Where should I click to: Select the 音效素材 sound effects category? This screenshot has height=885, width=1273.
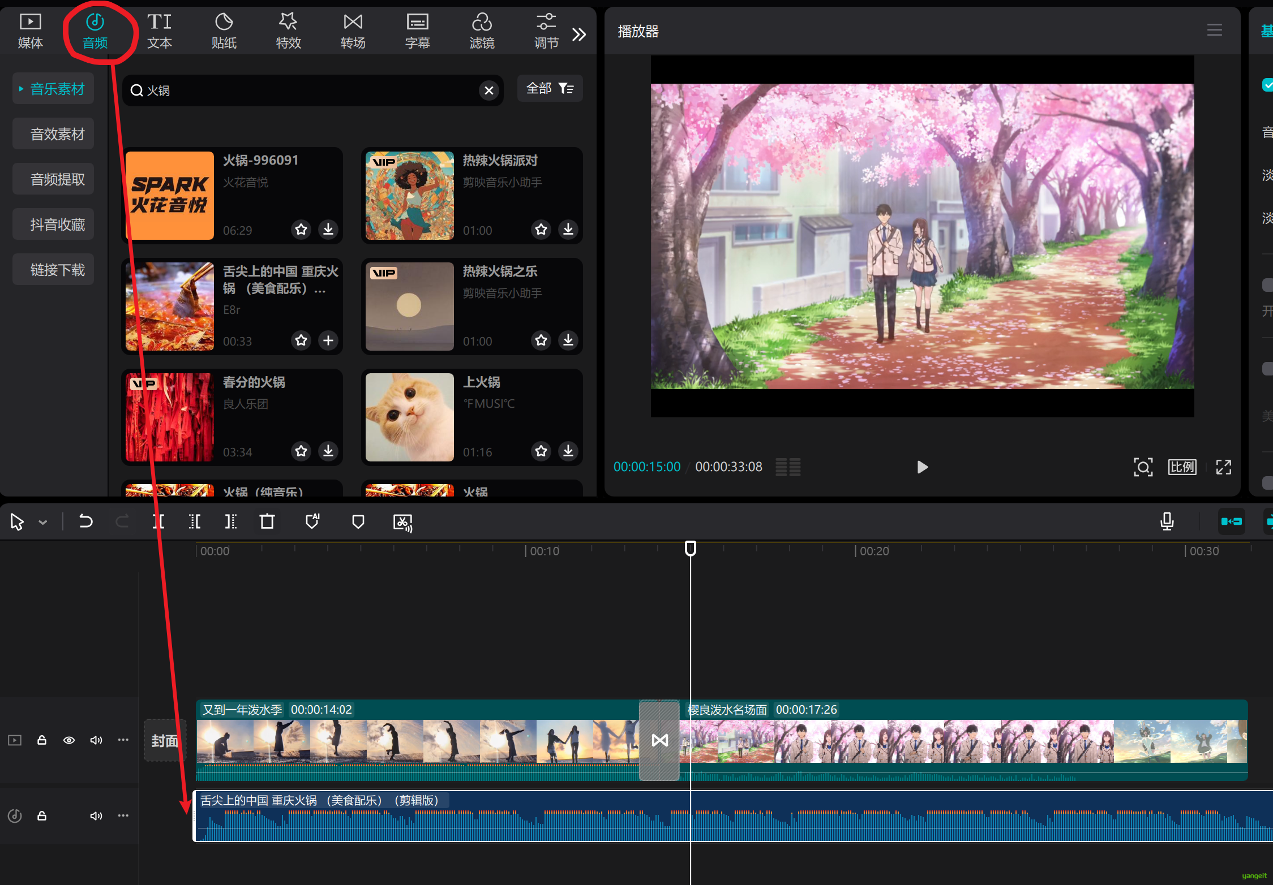click(x=53, y=134)
